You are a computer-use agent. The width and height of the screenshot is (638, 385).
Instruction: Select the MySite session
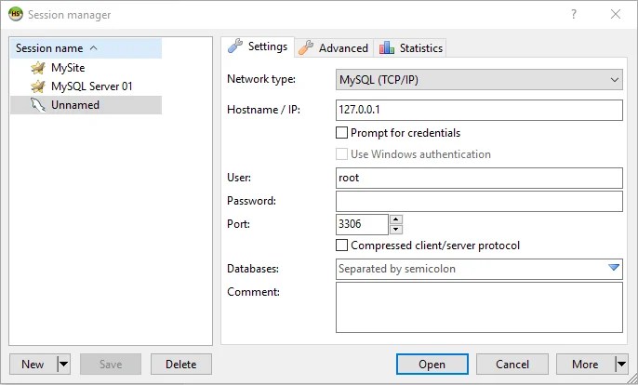point(86,68)
